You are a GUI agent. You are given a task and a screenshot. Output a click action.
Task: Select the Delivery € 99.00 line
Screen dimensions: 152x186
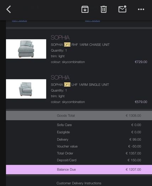click(x=99, y=139)
